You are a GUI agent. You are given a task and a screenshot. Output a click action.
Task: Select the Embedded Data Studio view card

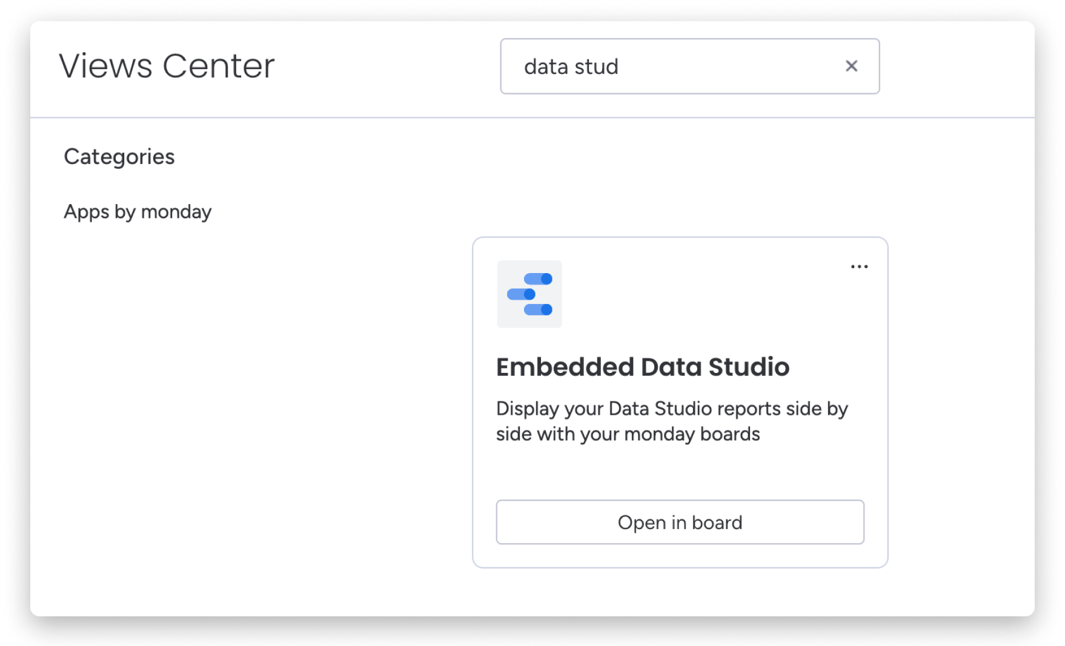[680, 466]
